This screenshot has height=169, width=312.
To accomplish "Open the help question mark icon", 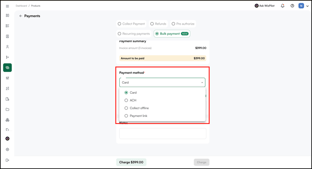I will point(292,6).
